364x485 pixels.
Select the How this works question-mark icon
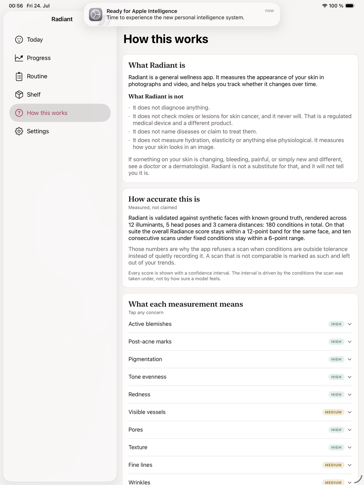point(19,113)
